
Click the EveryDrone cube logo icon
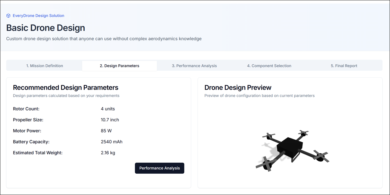click(x=8, y=16)
